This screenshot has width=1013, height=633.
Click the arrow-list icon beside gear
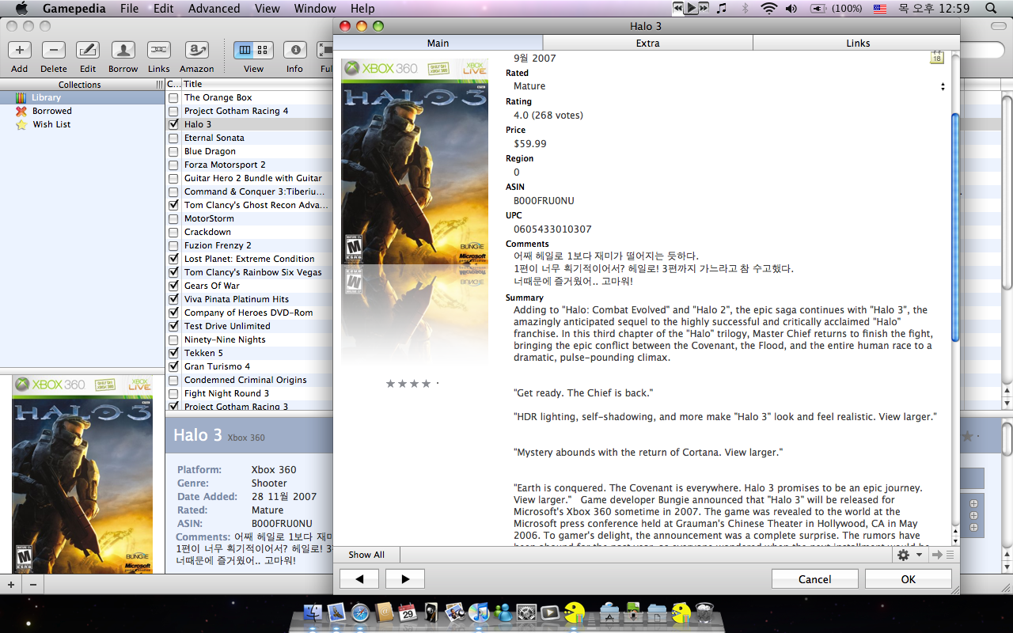(x=943, y=555)
